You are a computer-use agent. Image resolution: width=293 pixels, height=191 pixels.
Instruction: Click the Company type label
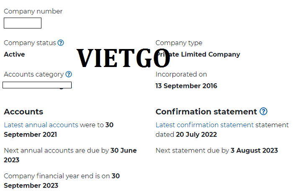tap(179, 43)
